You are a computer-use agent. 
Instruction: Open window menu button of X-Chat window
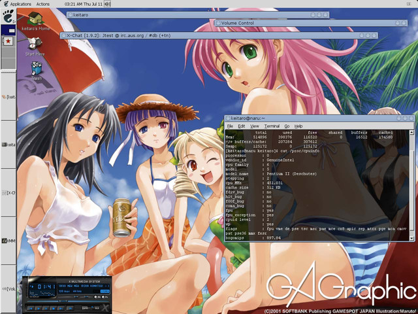pos(64,35)
